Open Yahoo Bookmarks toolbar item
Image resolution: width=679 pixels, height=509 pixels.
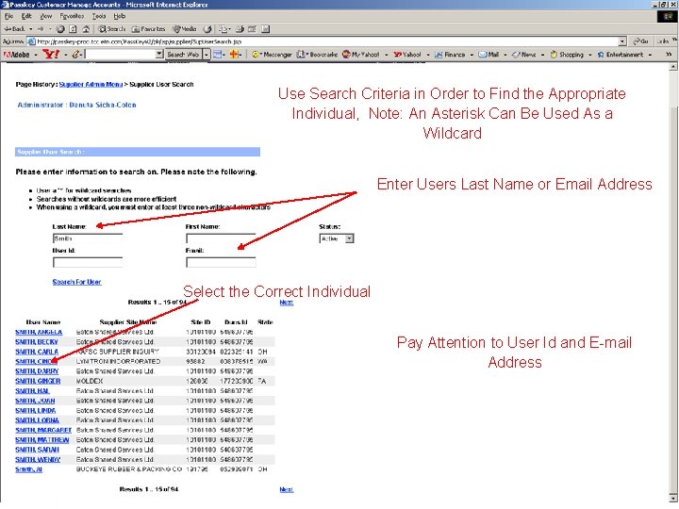point(318,55)
